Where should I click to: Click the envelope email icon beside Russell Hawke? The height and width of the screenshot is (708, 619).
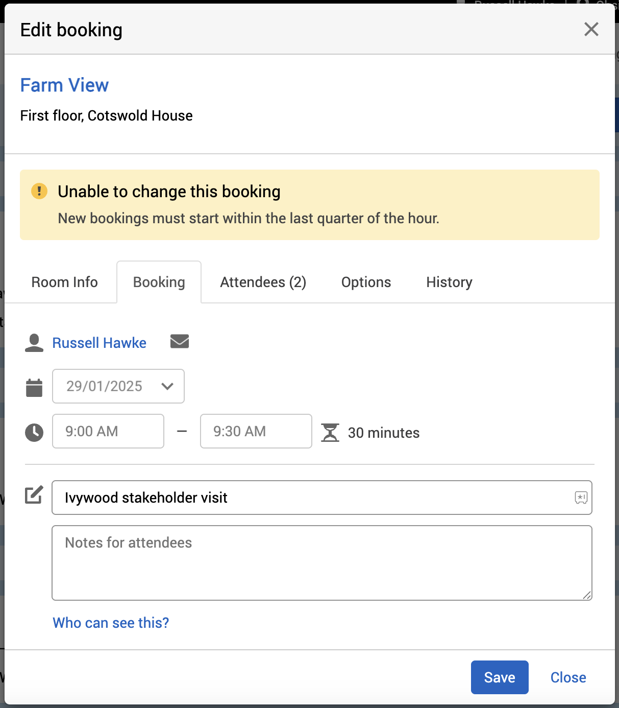180,341
